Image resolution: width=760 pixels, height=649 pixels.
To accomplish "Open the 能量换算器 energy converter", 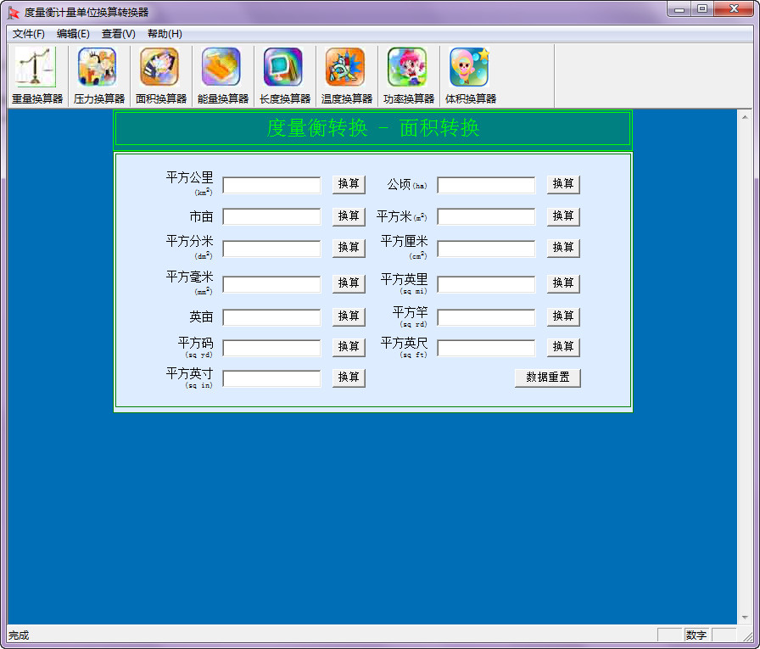I will tap(221, 75).
